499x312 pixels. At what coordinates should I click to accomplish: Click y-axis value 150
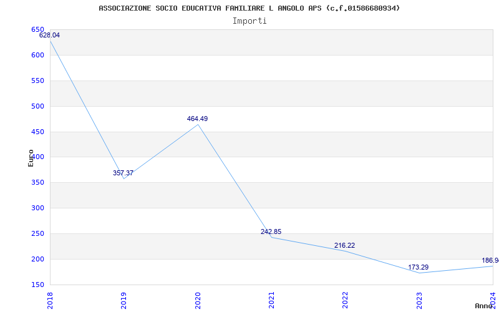(37, 285)
